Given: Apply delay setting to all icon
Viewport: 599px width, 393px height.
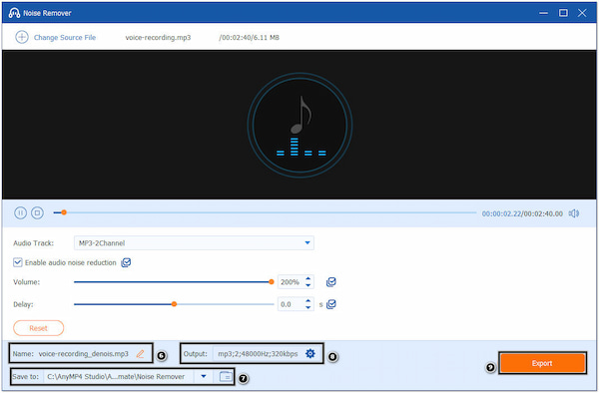Looking at the screenshot, I should click(x=331, y=304).
